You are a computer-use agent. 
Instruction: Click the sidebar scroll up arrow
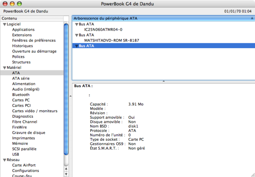coord(66,169)
